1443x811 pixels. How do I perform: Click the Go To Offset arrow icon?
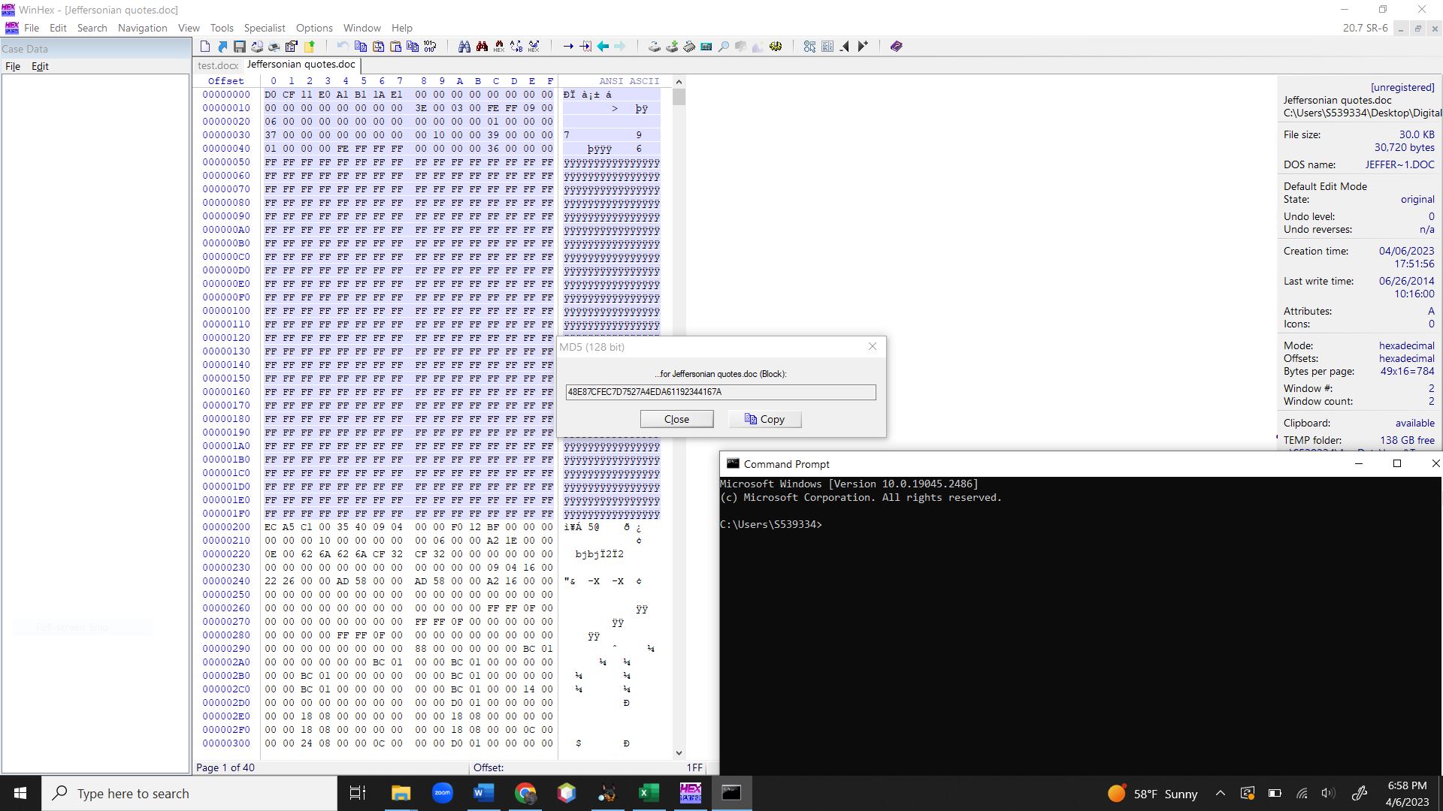click(568, 47)
